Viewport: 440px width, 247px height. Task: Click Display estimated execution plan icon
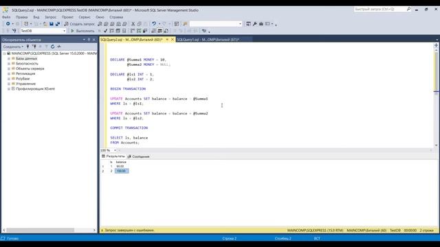pyautogui.click(x=111, y=31)
